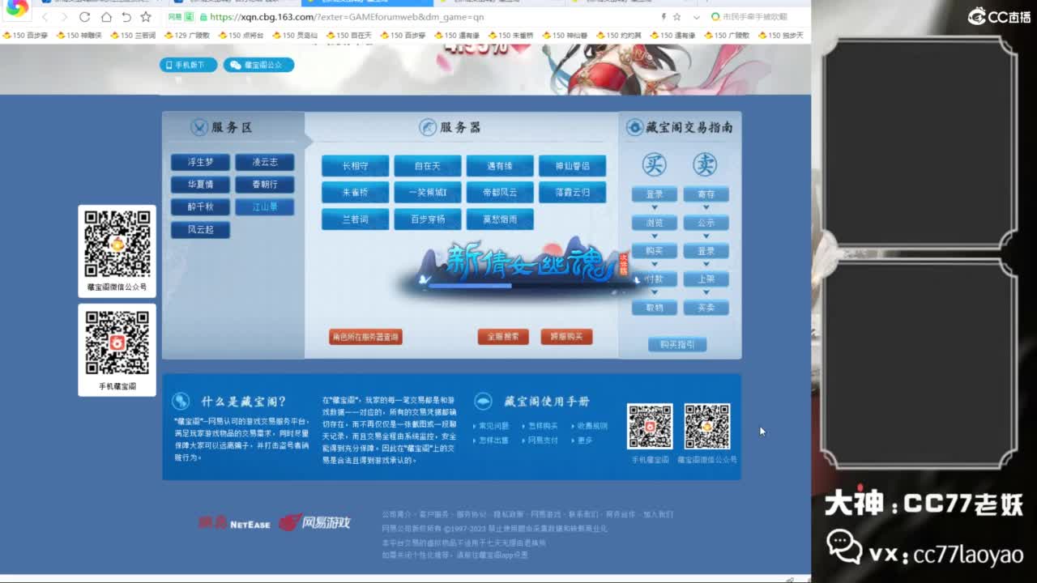Click the red 跨服购买 button
Screen dimensions: 1037x583
566,337
